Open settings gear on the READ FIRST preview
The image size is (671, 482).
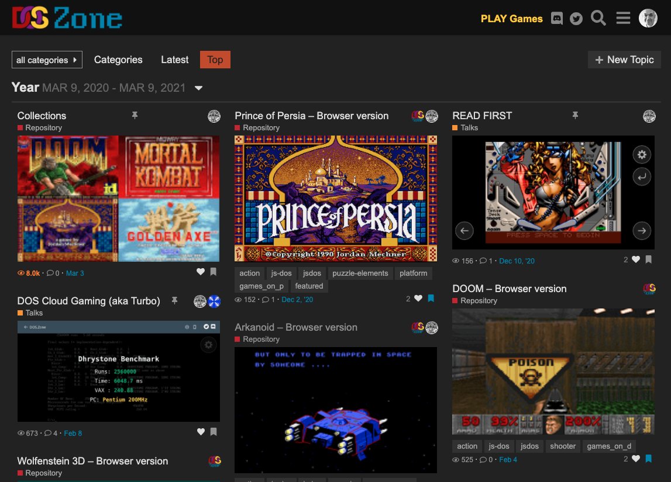[642, 155]
